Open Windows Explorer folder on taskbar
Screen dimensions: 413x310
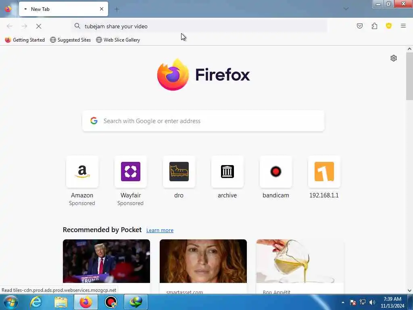61,302
